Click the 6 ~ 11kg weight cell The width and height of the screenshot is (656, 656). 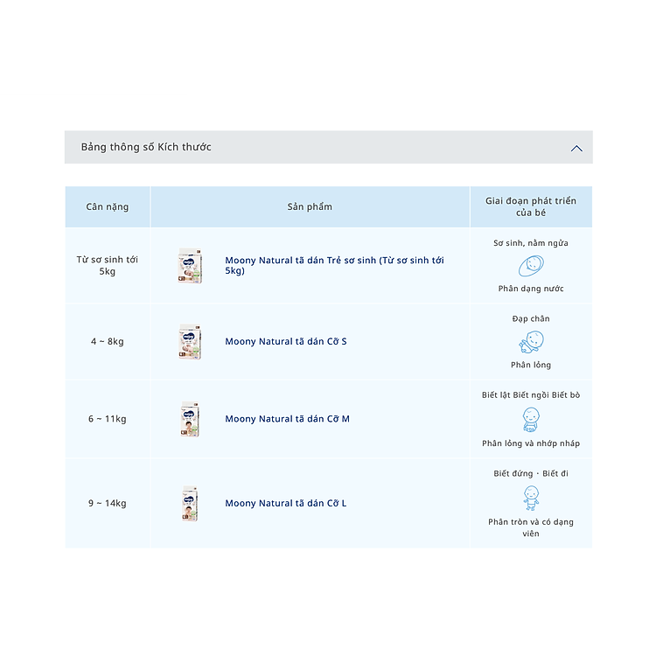click(108, 419)
